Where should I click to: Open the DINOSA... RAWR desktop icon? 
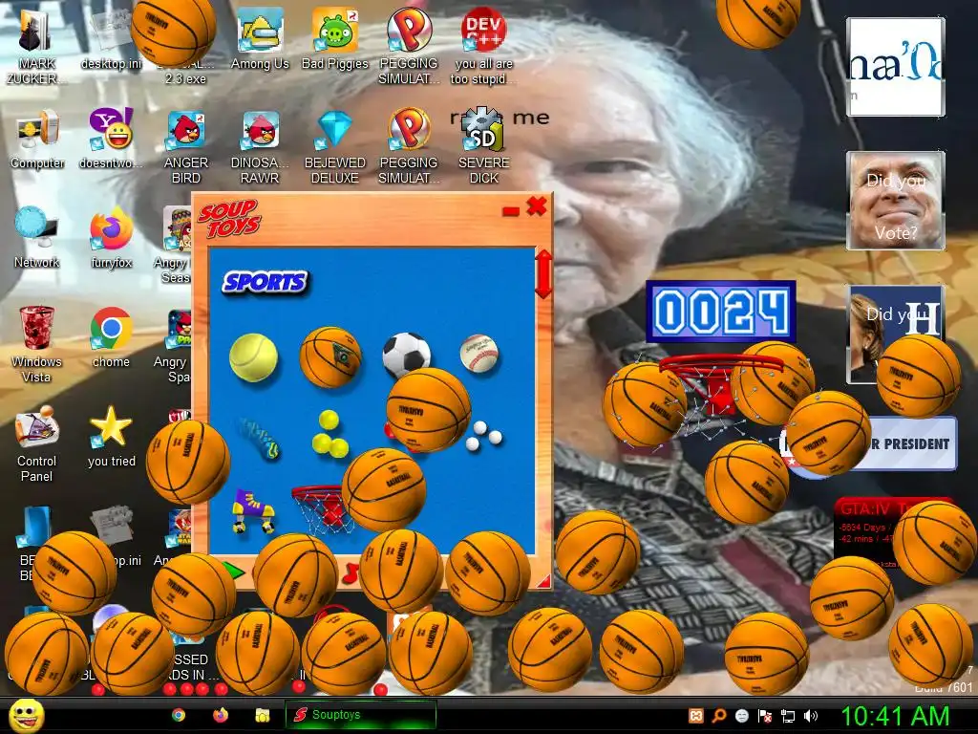point(260,147)
